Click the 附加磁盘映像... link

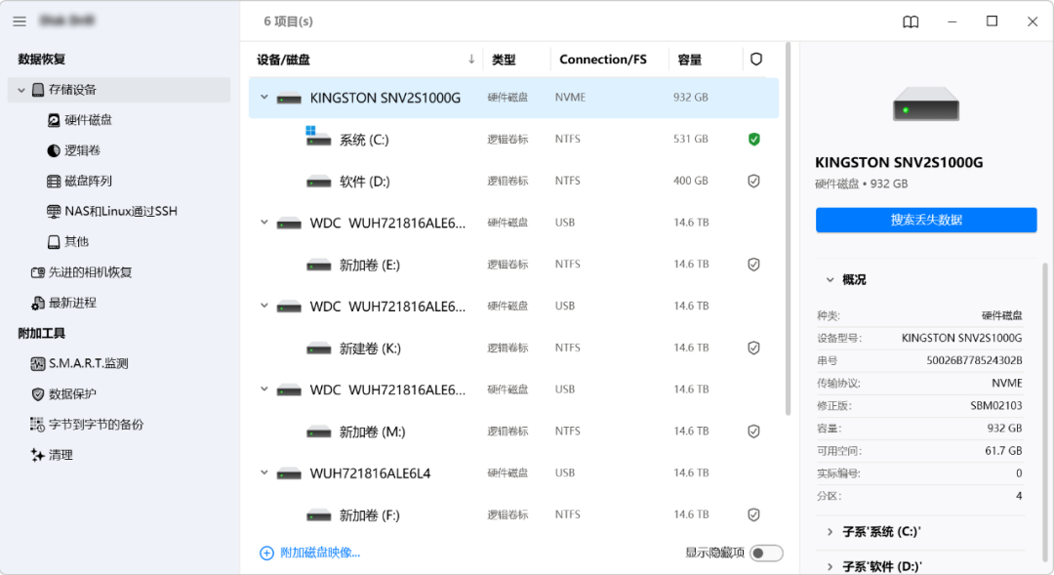(320, 553)
